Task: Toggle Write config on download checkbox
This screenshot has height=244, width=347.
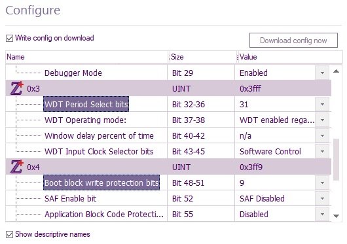Action: [10, 39]
